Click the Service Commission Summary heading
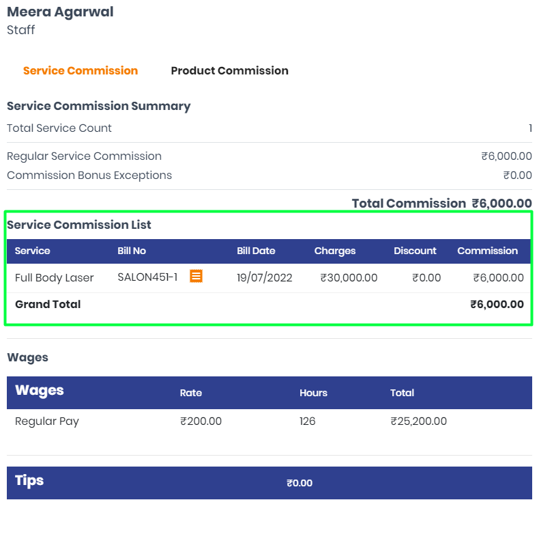The height and width of the screenshot is (554, 539). point(99,106)
